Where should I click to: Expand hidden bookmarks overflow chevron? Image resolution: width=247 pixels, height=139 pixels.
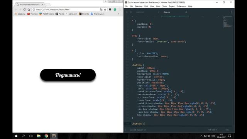pyautogui.click(x=118, y=14)
